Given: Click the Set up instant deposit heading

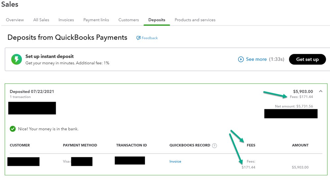Looking at the screenshot, I should (50, 57).
